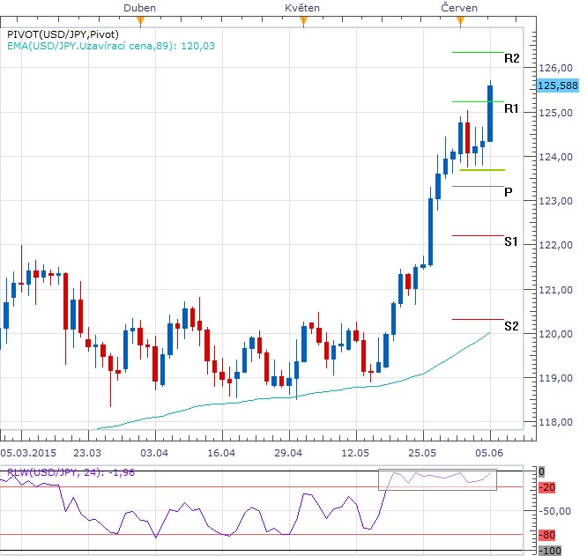Click the Červen month marker triangle
The height and width of the screenshot is (556, 587).
pyautogui.click(x=460, y=22)
